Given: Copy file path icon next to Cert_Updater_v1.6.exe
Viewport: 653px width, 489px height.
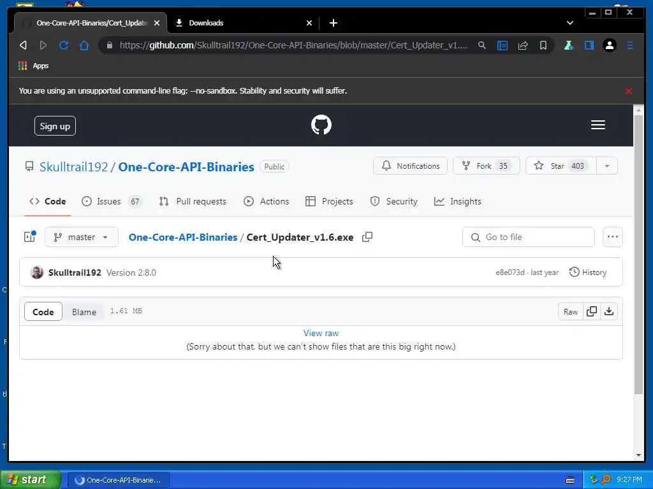Looking at the screenshot, I should 367,237.
